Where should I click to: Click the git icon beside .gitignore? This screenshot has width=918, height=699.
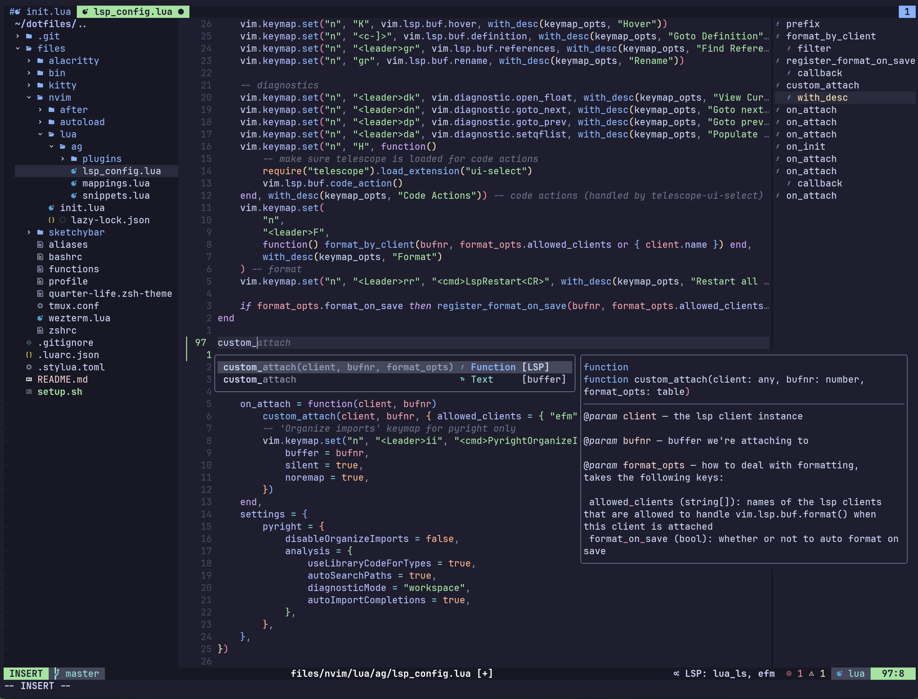tap(29, 343)
